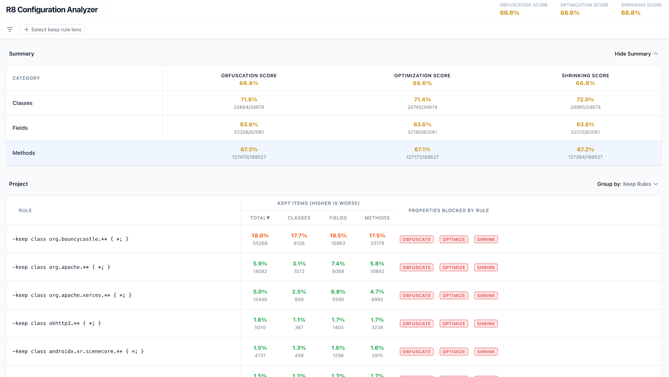Click xerces methods count 8992

point(377,299)
